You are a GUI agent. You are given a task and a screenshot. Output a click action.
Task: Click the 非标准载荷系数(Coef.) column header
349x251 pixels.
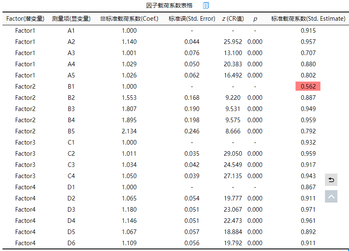point(129,19)
